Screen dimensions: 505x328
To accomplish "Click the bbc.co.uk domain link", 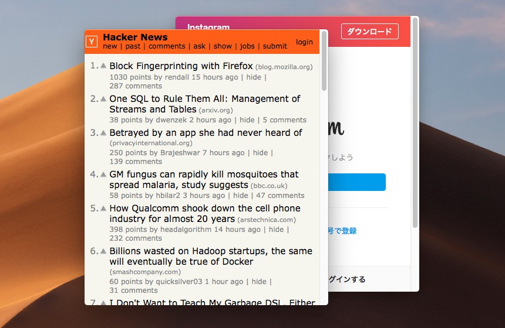I will tap(269, 186).
